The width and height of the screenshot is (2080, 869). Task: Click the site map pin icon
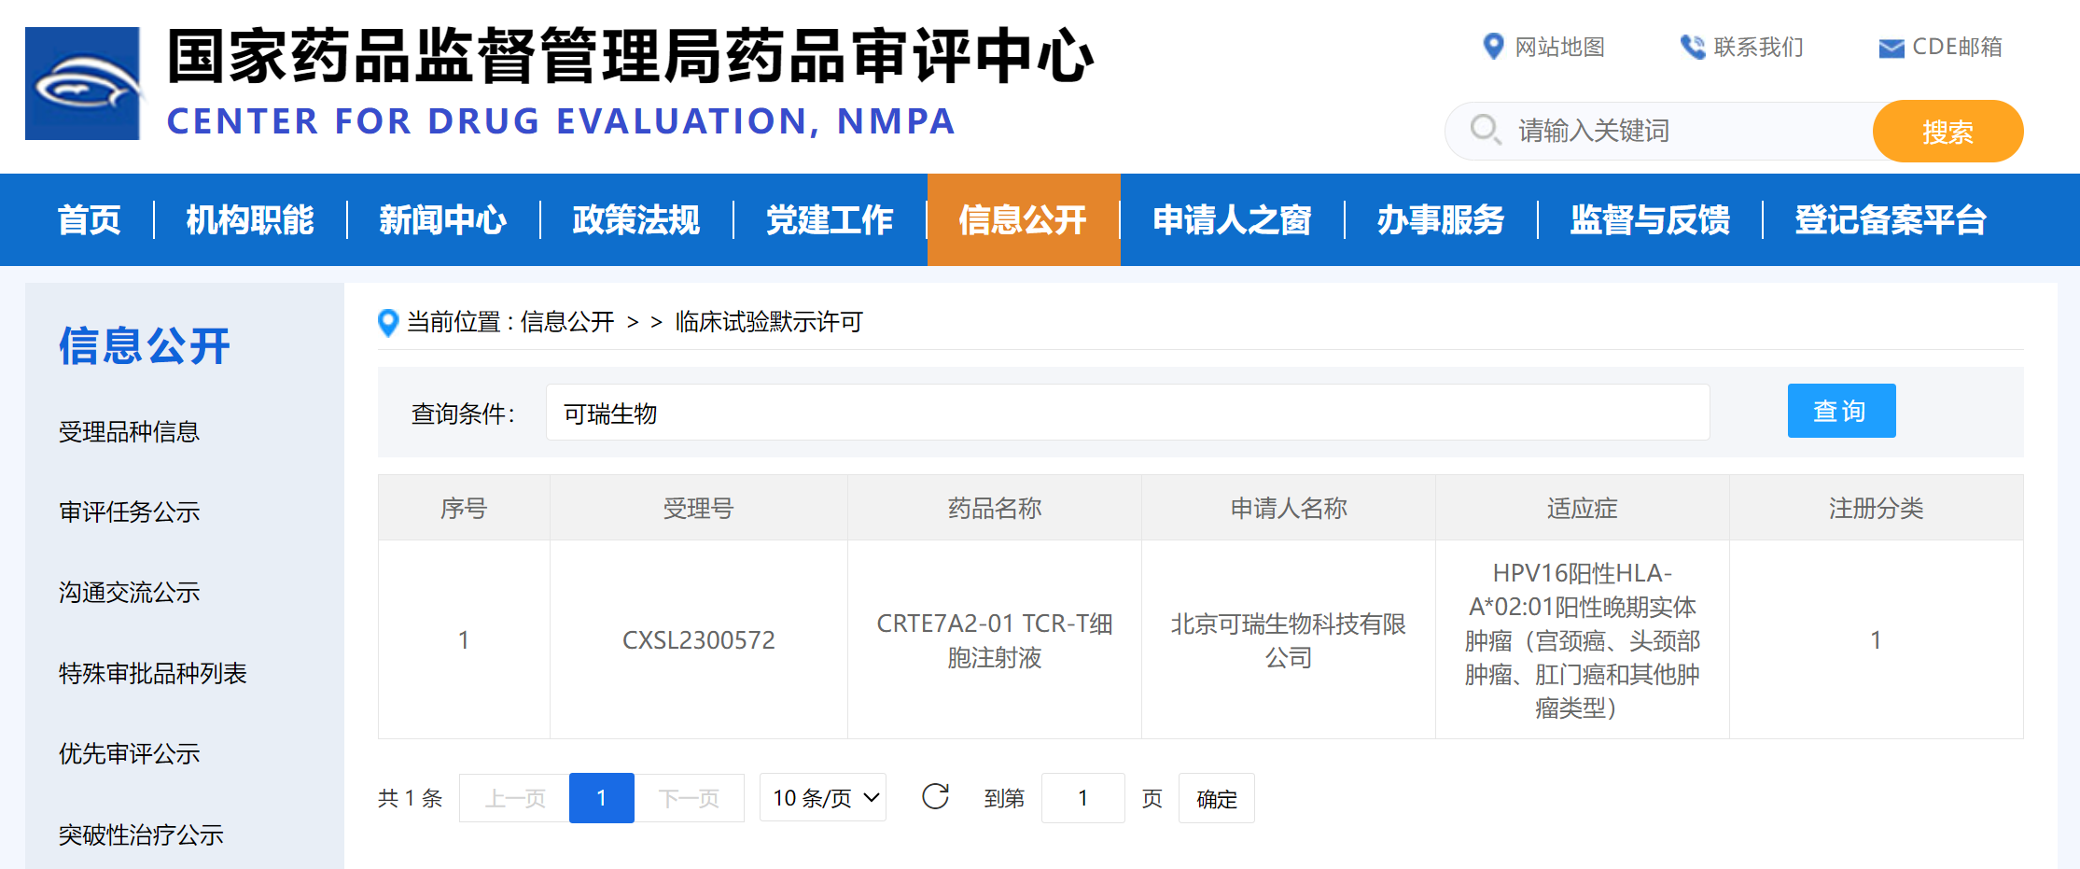point(1493,47)
